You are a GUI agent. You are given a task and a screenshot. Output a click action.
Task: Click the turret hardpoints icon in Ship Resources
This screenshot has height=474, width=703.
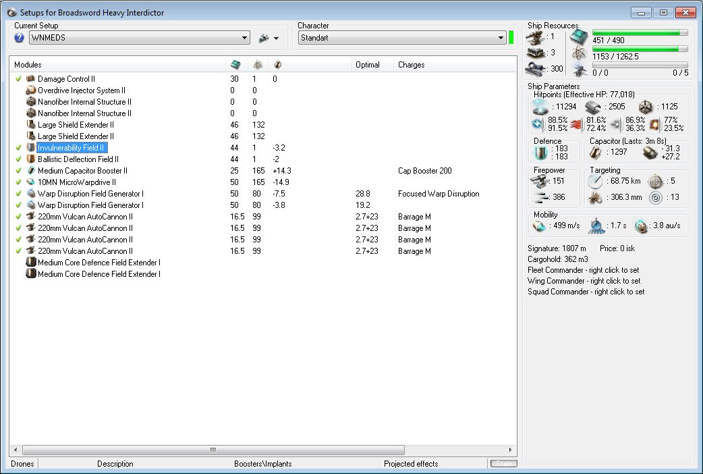(535, 38)
